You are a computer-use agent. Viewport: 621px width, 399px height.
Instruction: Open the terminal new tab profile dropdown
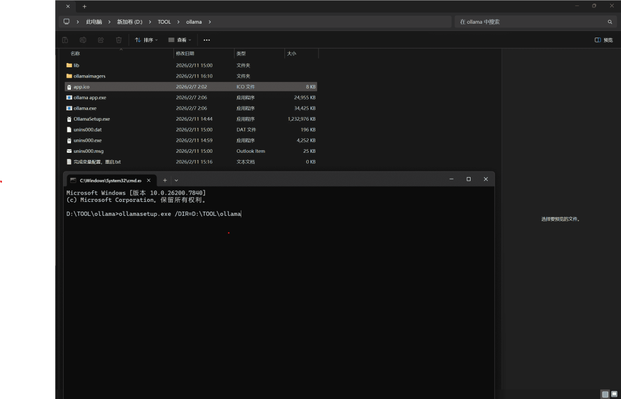click(176, 180)
